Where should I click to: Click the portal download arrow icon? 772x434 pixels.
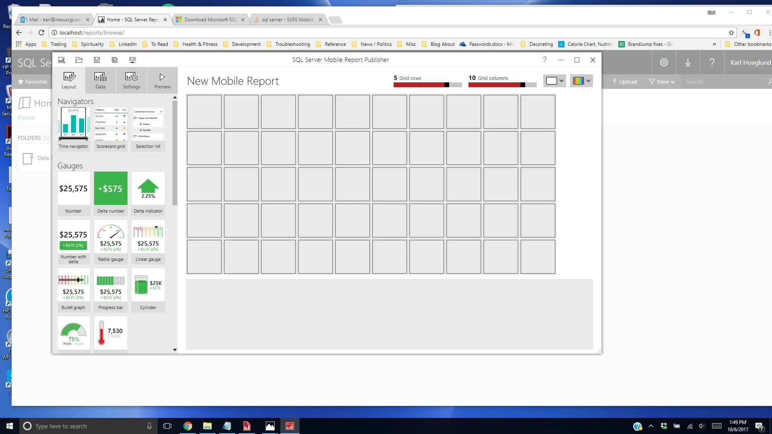688,62
